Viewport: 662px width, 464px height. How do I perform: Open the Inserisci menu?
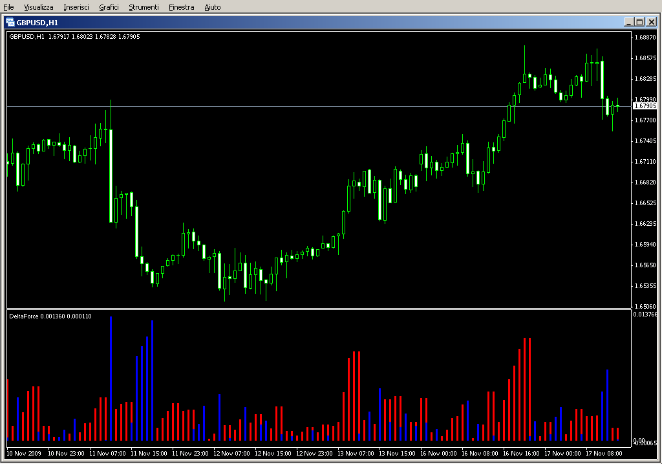pos(76,7)
